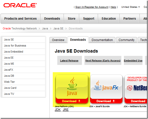Expand the United States country dropdown

131,7
